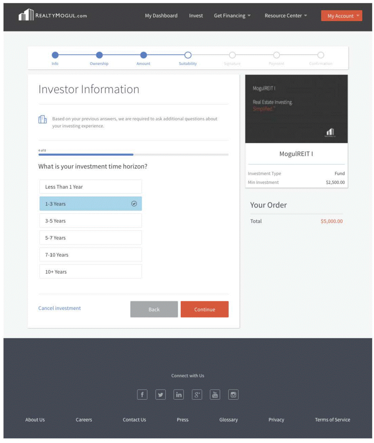Viewport: 374px width, 443px height.
Task: Open the My Account dropdown
Action: coord(341,16)
